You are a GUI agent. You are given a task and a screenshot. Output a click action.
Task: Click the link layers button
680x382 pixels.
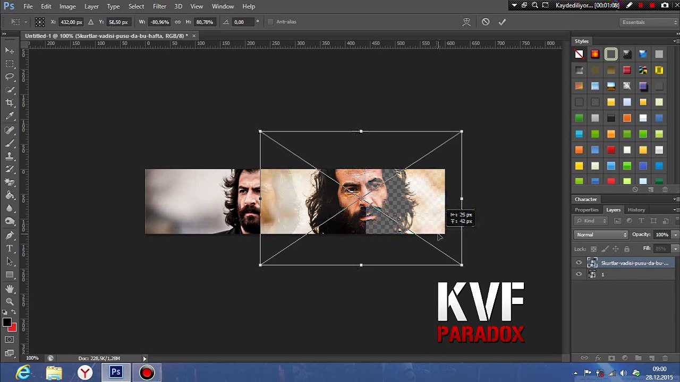584,358
